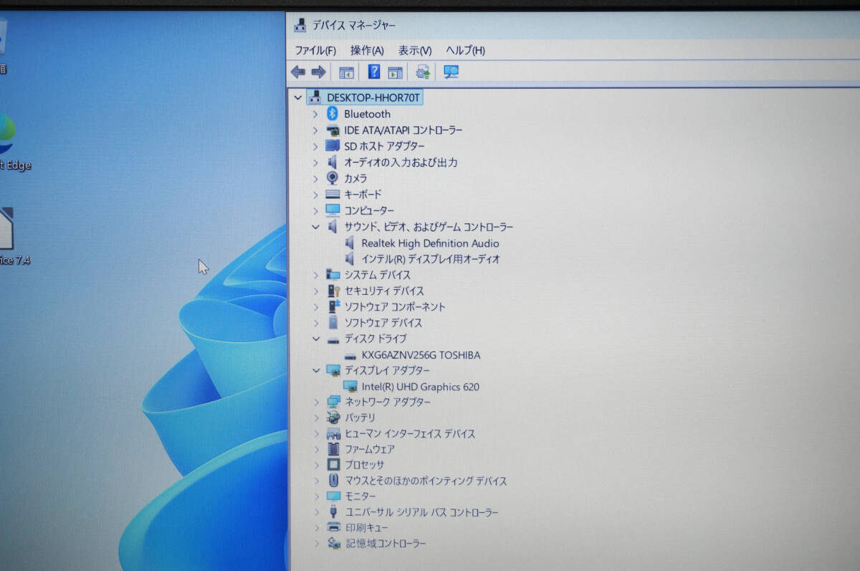Expand the システム デバイス category

point(315,275)
